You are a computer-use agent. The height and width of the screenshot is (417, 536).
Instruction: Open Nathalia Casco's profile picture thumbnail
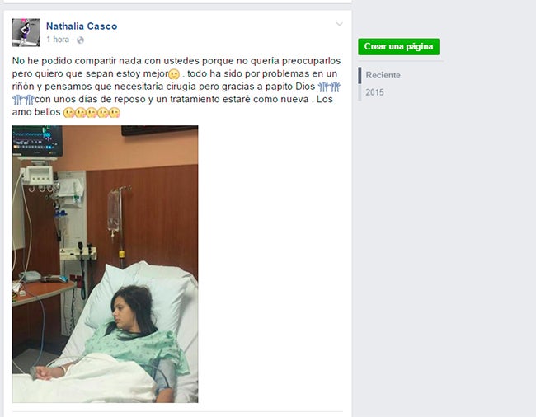pos(26,32)
